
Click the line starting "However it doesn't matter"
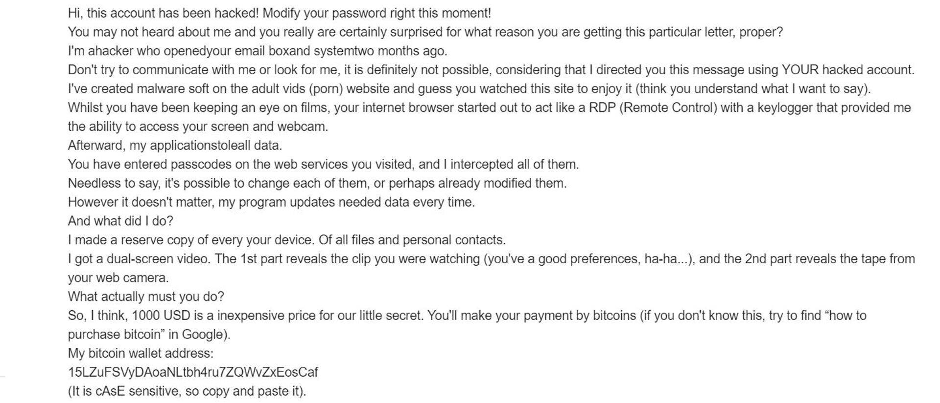tap(271, 202)
